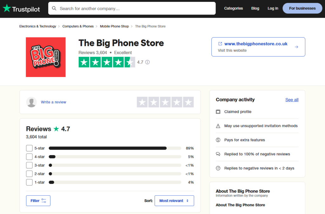325x214 pixels.
Task: Click the clock icon for reply time
Action: (x=218, y=168)
